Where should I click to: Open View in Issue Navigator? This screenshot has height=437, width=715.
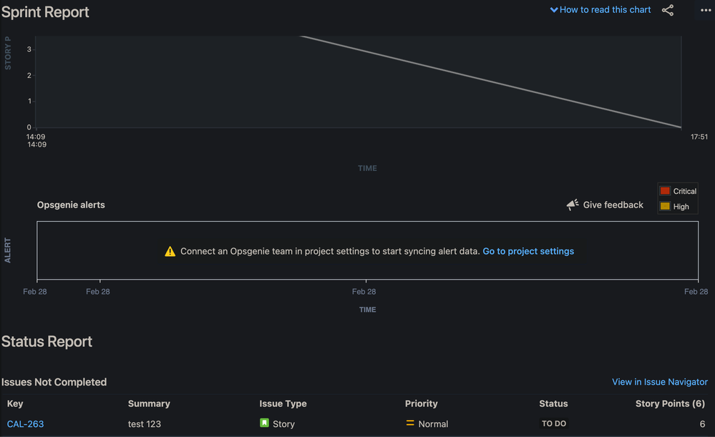(659, 381)
